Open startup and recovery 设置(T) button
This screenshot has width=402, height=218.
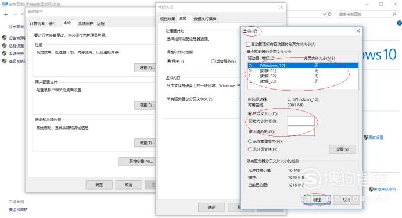pos(145,142)
